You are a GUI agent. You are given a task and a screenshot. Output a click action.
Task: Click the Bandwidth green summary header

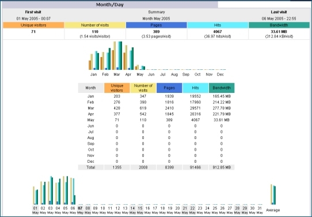click(279, 25)
